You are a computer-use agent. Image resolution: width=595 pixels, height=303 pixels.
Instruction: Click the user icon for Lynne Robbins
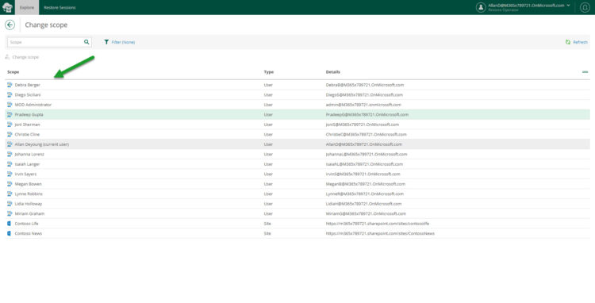(10, 194)
